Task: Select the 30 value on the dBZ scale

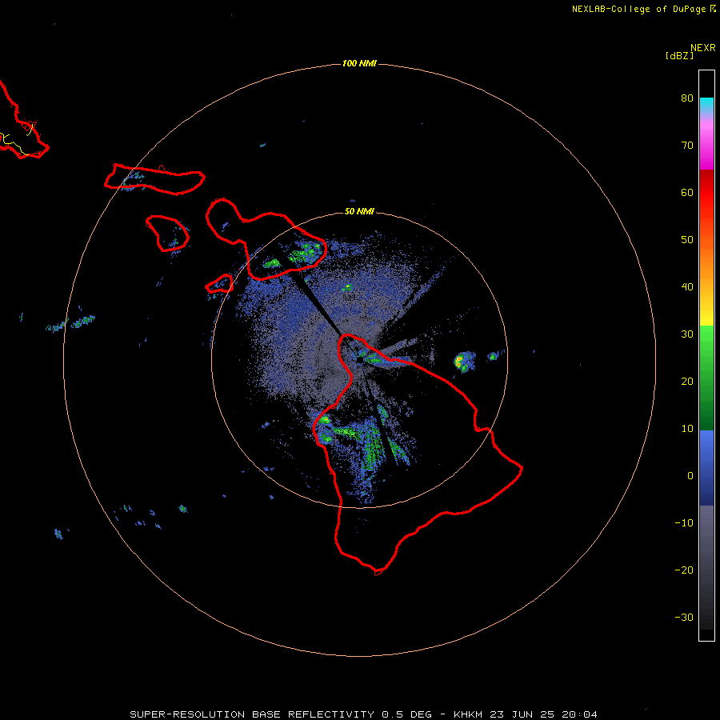Action: 687,334
